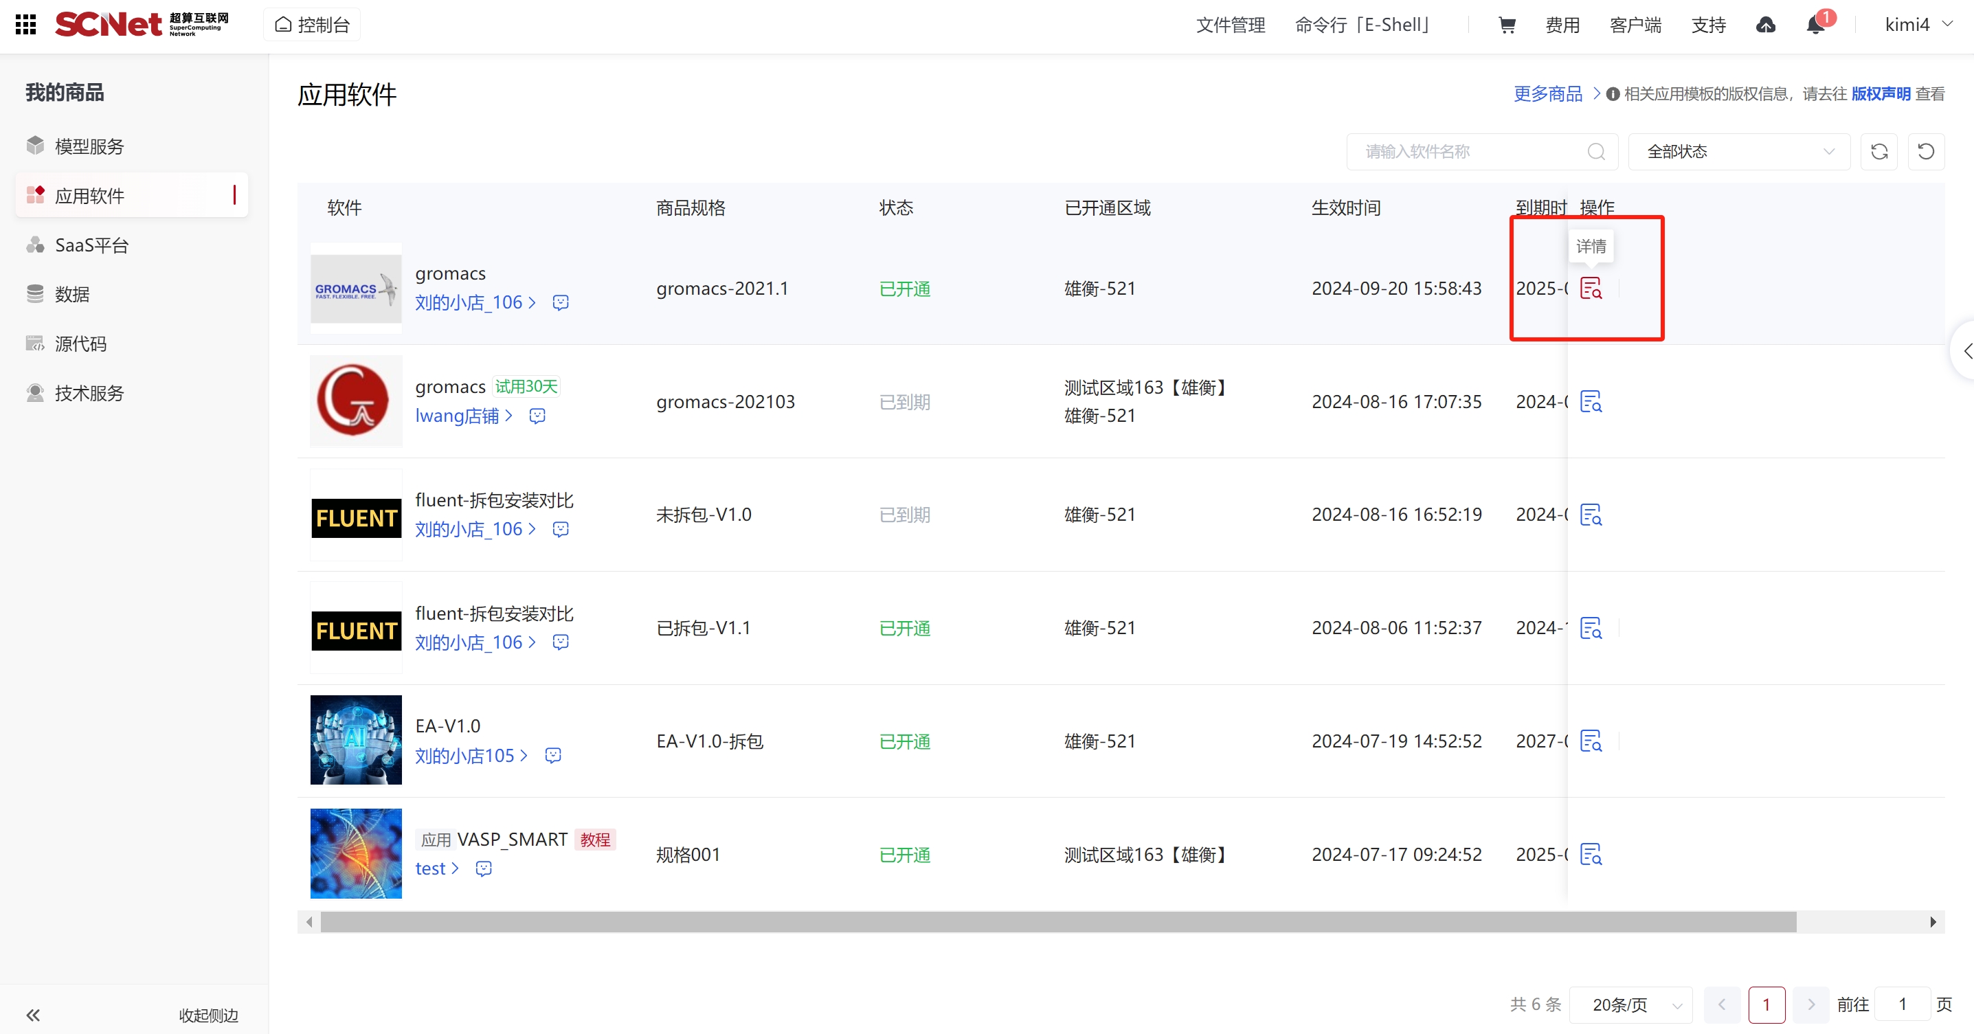Click the reset filter icon
This screenshot has width=1974, height=1034.
coord(1926,152)
